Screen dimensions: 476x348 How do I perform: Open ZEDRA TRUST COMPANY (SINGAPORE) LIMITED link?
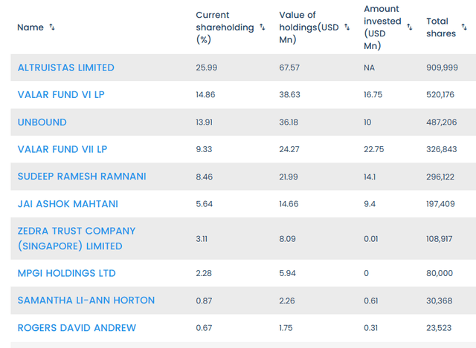[77, 238]
